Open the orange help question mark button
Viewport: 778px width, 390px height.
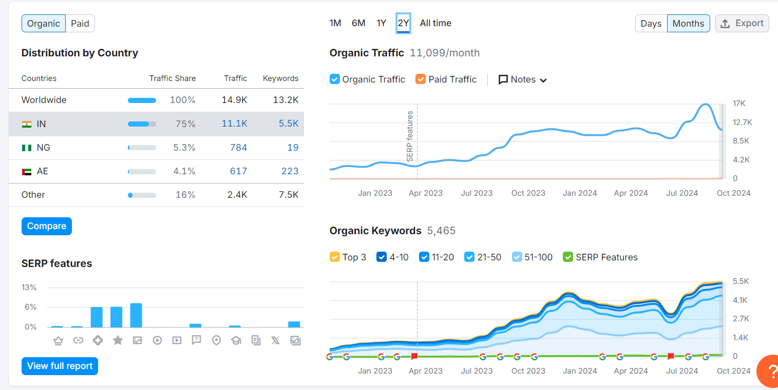(769, 371)
